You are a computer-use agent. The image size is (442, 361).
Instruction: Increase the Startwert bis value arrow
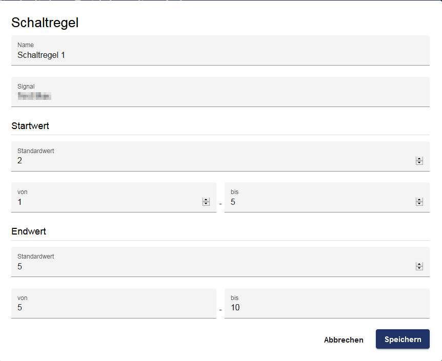[x=419, y=200]
